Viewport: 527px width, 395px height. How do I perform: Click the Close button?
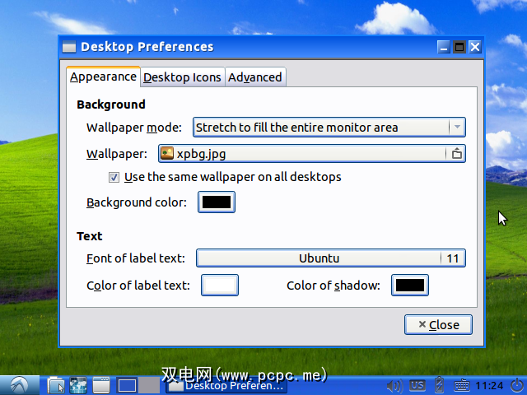(x=438, y=324)
